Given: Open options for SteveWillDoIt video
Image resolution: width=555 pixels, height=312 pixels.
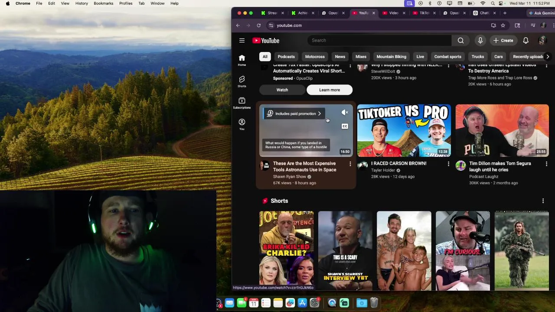Looking at the screenshot, I should tap(448, 65).
